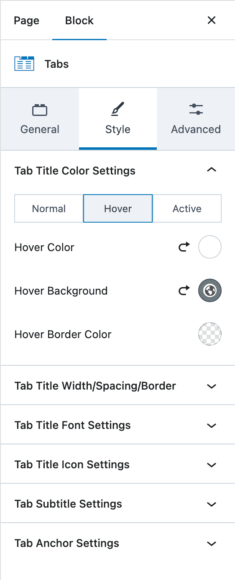The width and height of the screenshot is (235, 580).
Task: Switch to the Page tab
Action: coord(27,21)
